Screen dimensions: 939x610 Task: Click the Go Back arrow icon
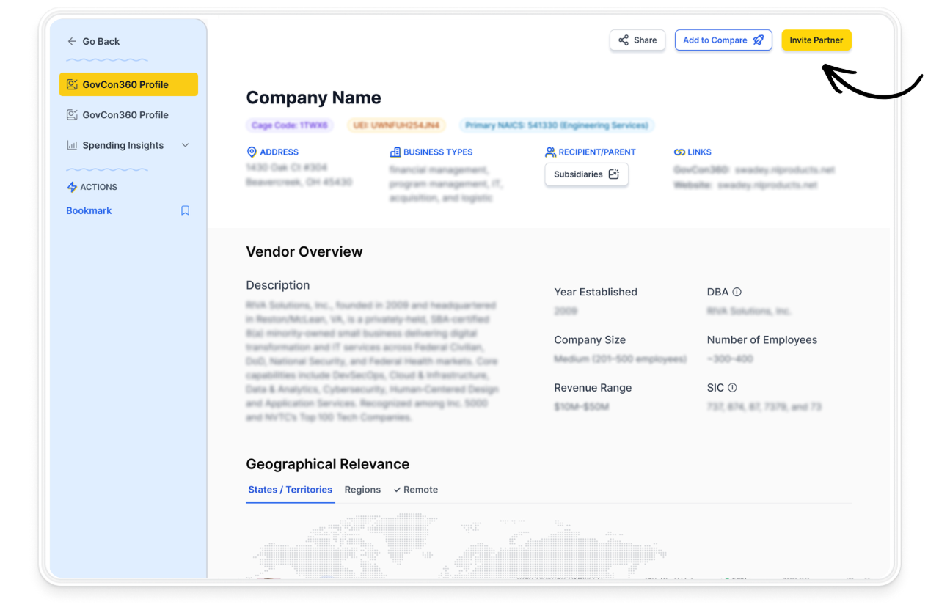[72, 42]
